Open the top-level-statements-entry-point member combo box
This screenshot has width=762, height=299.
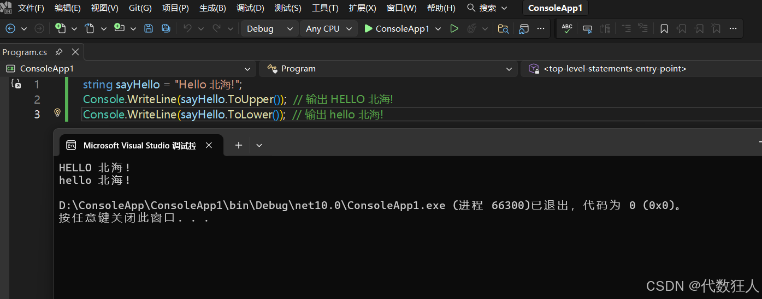coord(641,69)
